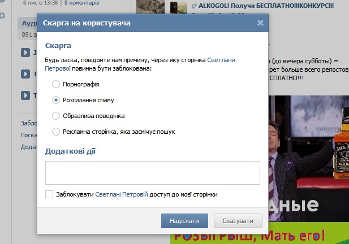Image resolution: width=349 pixels, height=244 pixels.
Task: Close the Скарга на користувача dialog
Action: [260, 23]
